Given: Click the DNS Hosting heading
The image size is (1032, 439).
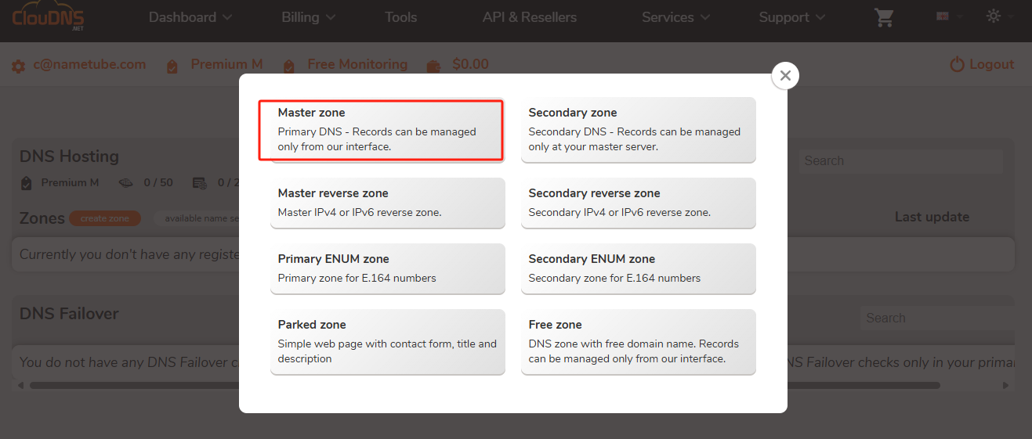Looking at the screenshot, I should [69, 157].
